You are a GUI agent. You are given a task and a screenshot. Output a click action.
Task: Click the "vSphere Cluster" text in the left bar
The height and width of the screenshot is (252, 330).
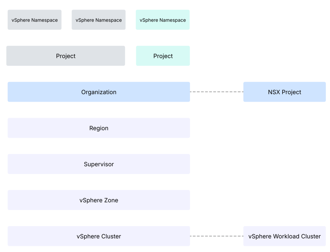[x=99, y=236]
